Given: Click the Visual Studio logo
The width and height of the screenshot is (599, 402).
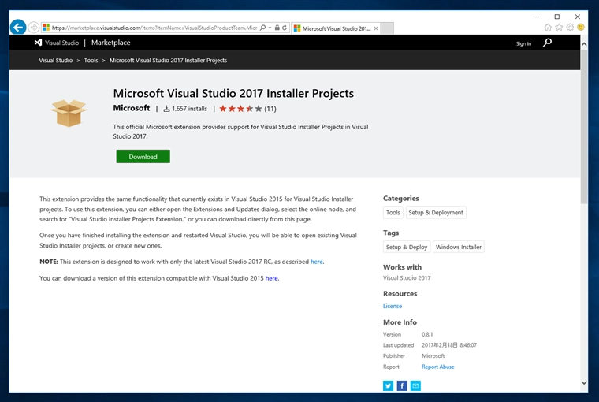Looking at the screenshot, I should click(57, 43).
